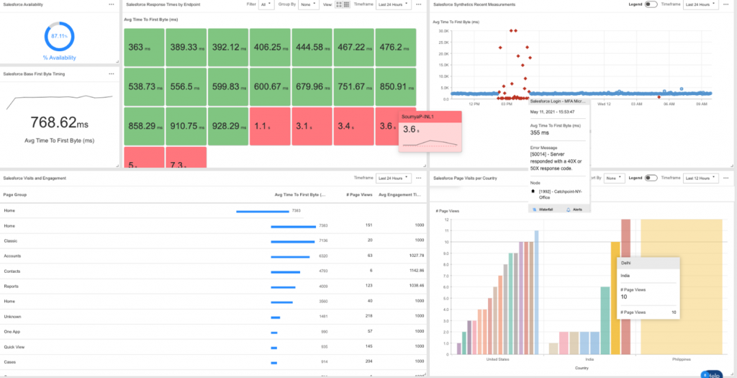Switch endpoint view to large tile grid

click(x=338, y=4)
